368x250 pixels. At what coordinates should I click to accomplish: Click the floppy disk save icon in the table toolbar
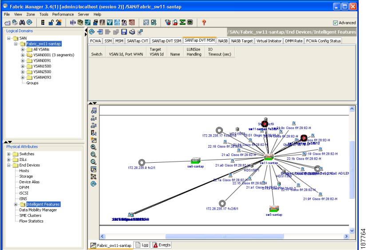point(124,32)
